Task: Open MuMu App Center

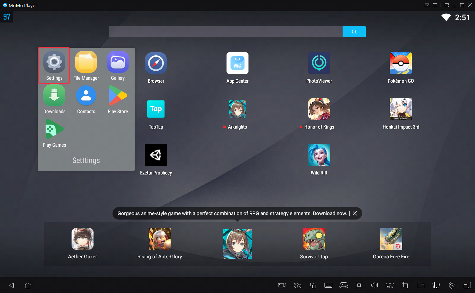Action: click(x=237, y=63)
